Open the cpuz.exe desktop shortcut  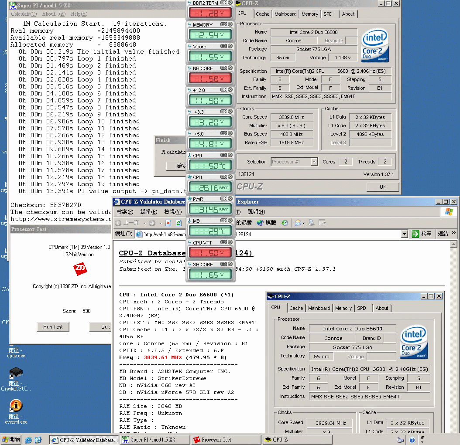(x=16, y=351)
